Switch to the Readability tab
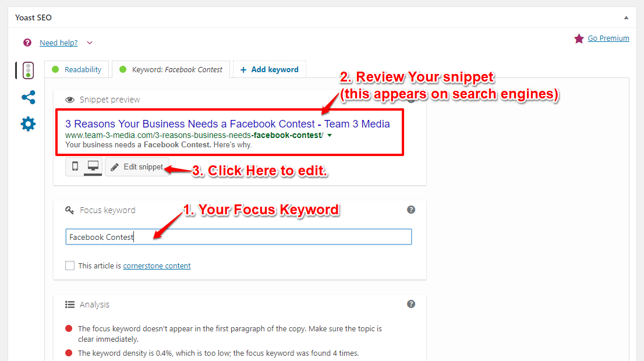The width and height of the screenshot is (644, 361). [76, 69]
